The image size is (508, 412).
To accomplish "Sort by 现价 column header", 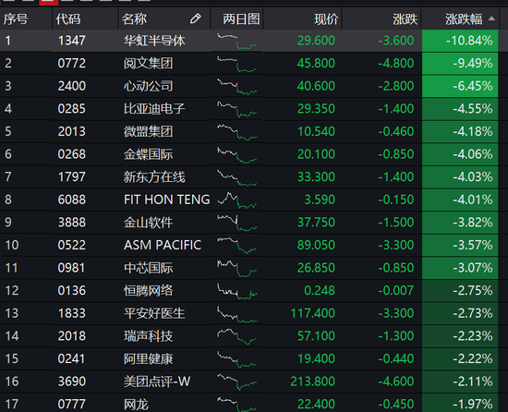I will (x=326, y=19).
